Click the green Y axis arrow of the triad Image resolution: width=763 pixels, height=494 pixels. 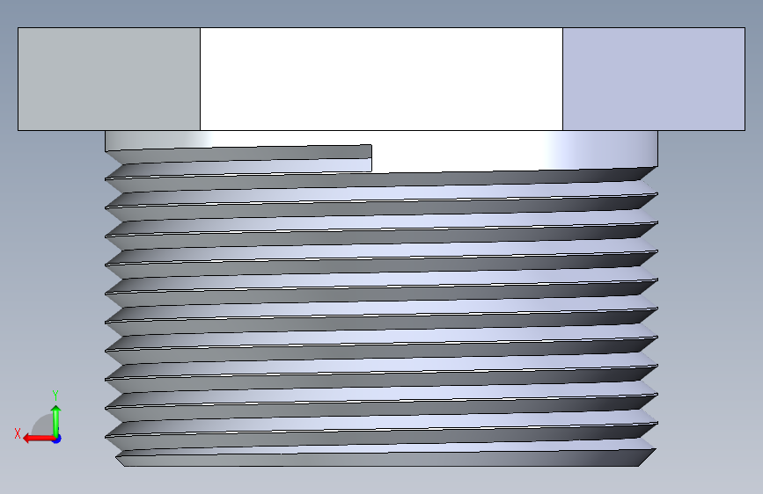56,420
